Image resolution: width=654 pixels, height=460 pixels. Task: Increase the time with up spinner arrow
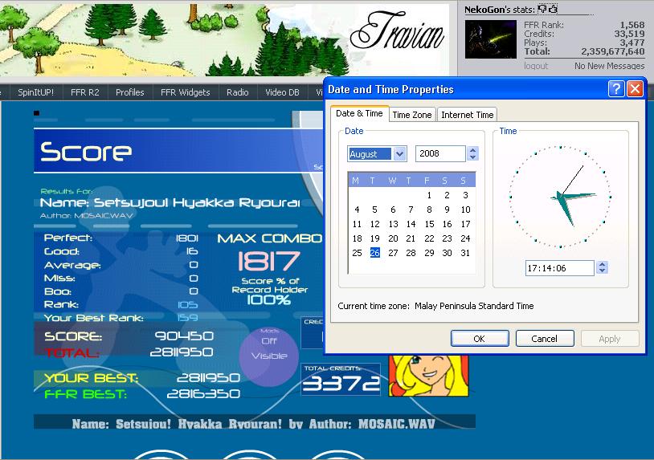(602, 264)
